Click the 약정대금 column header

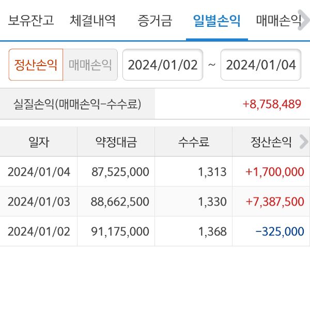[x=116, y=142]
